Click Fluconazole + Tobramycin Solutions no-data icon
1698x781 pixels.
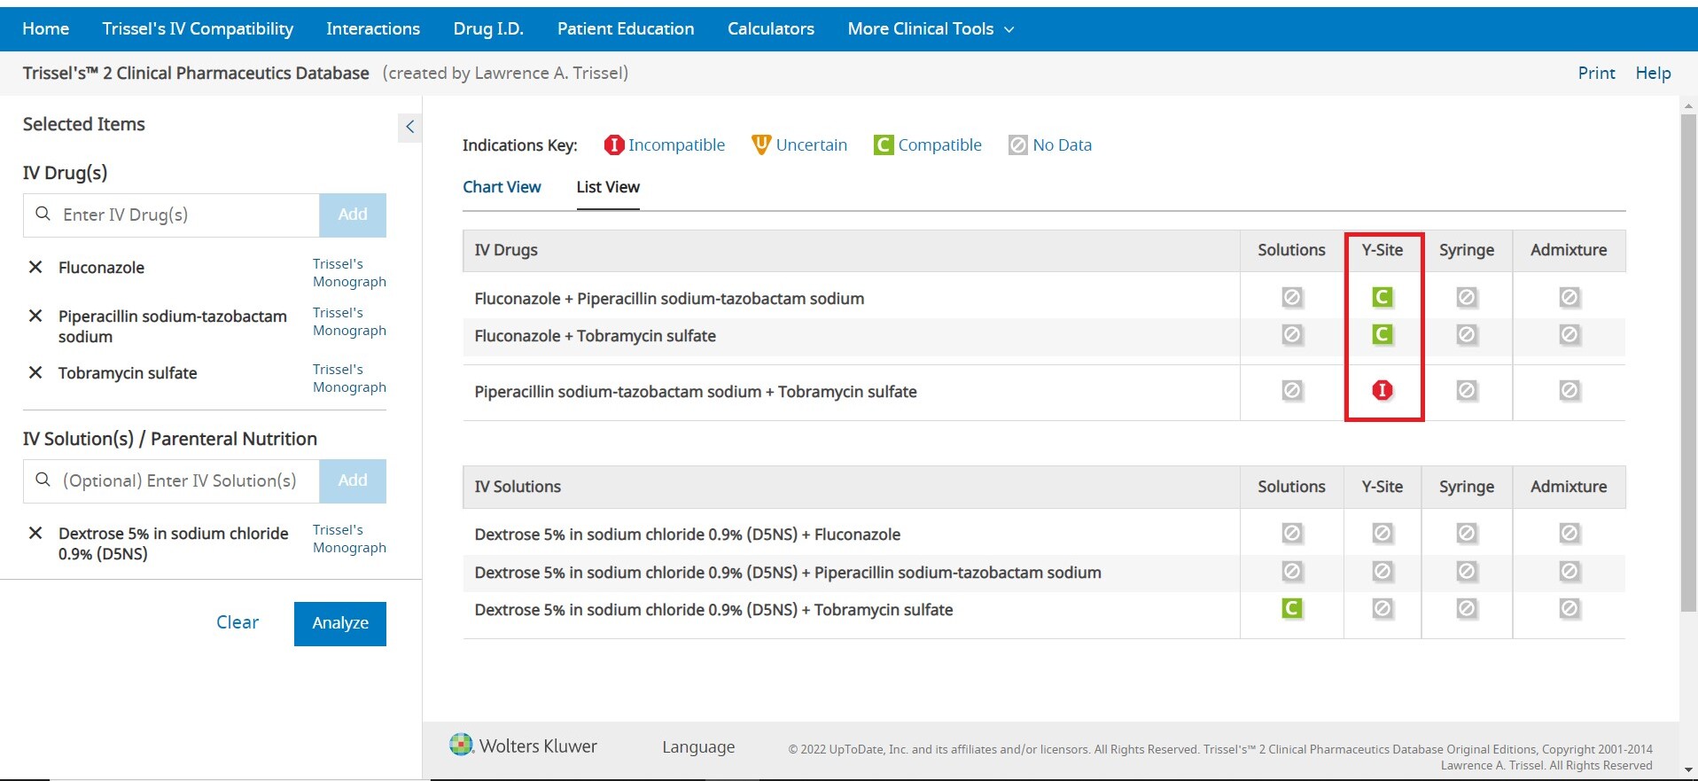click(1291, 334)
